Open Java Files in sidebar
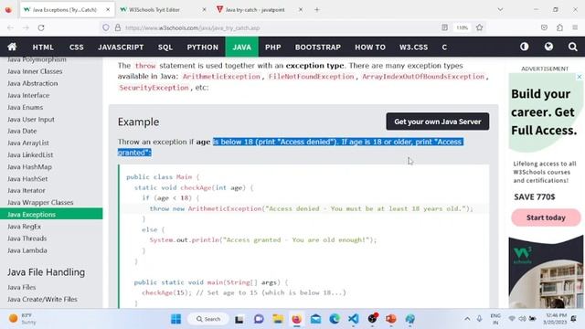Viewport: 585px width, 329px height. tap(22, 287)
